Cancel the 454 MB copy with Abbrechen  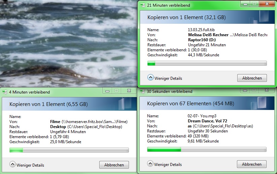(251, 164)
